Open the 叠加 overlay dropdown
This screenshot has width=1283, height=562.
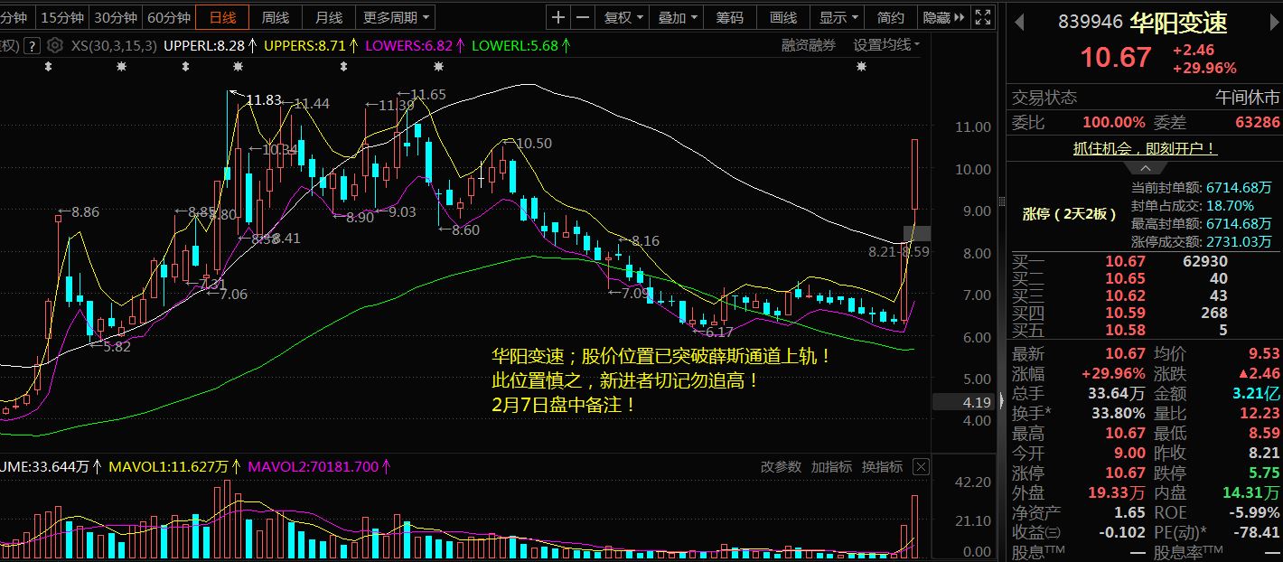[x=678, y=17]
